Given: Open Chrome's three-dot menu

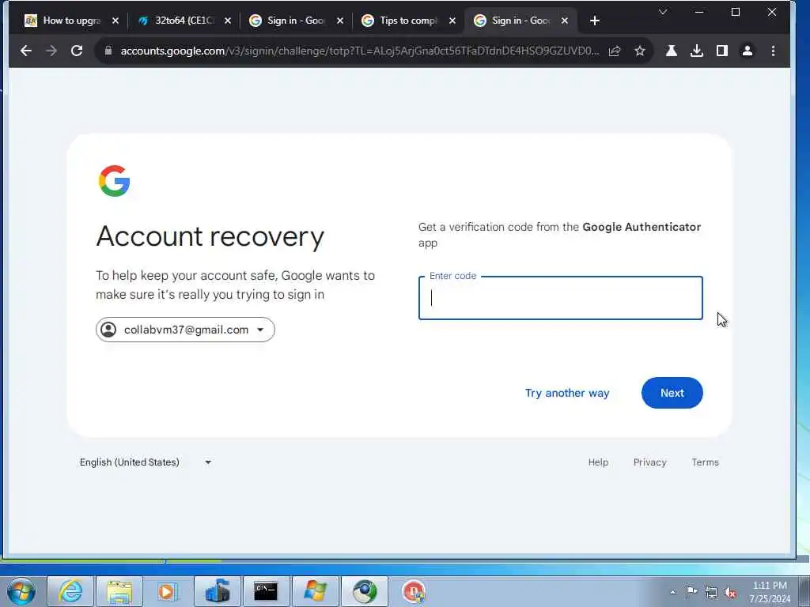Looking at the screenshot, I should pos(773,51).
